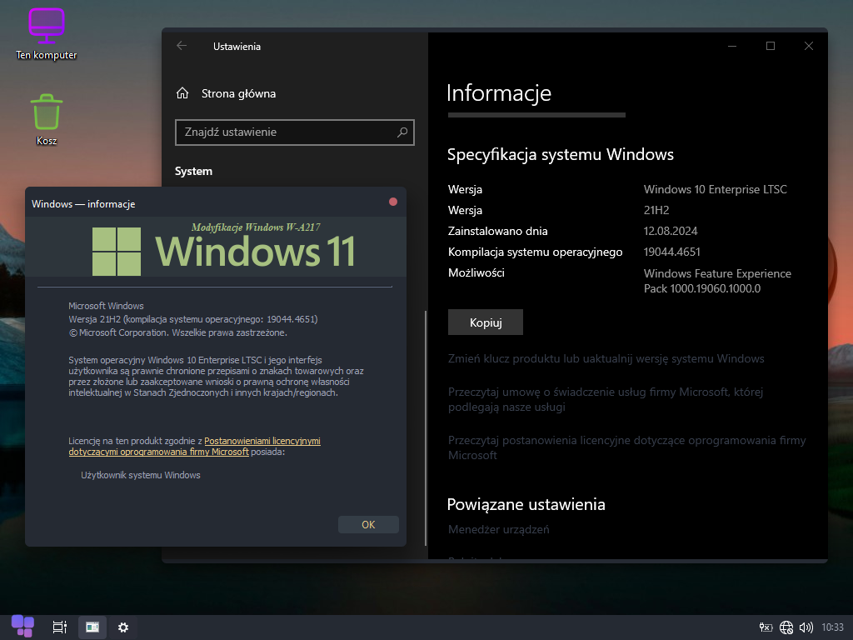Click the clock in the taskbar
This screenshot has height=640, width=853.
pos(832,627)
